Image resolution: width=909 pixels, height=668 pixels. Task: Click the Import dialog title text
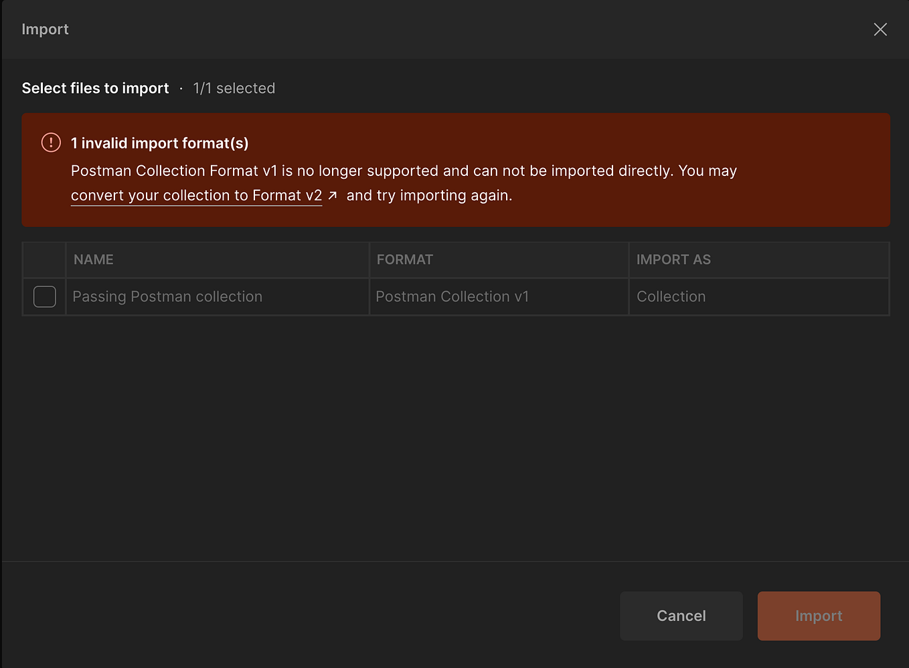click(x=45, y=29)
